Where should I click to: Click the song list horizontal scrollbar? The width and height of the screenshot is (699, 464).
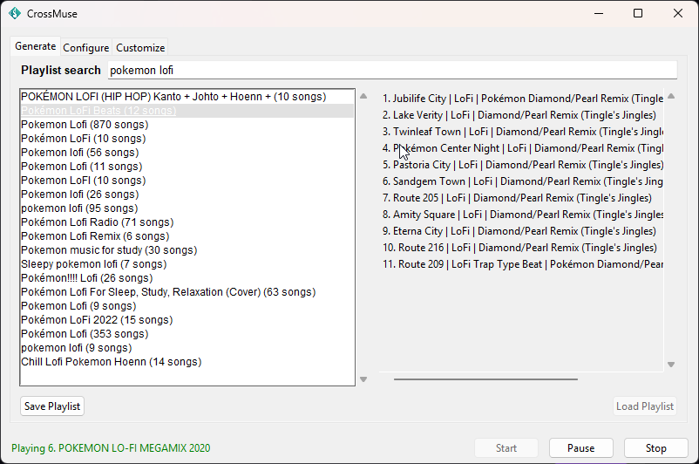[x=485, y=379]
